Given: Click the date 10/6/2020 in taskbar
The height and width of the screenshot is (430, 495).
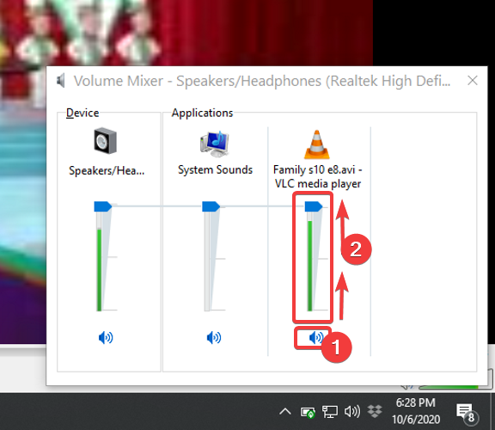Looking at the screenshot, I should tap(416, 420).
